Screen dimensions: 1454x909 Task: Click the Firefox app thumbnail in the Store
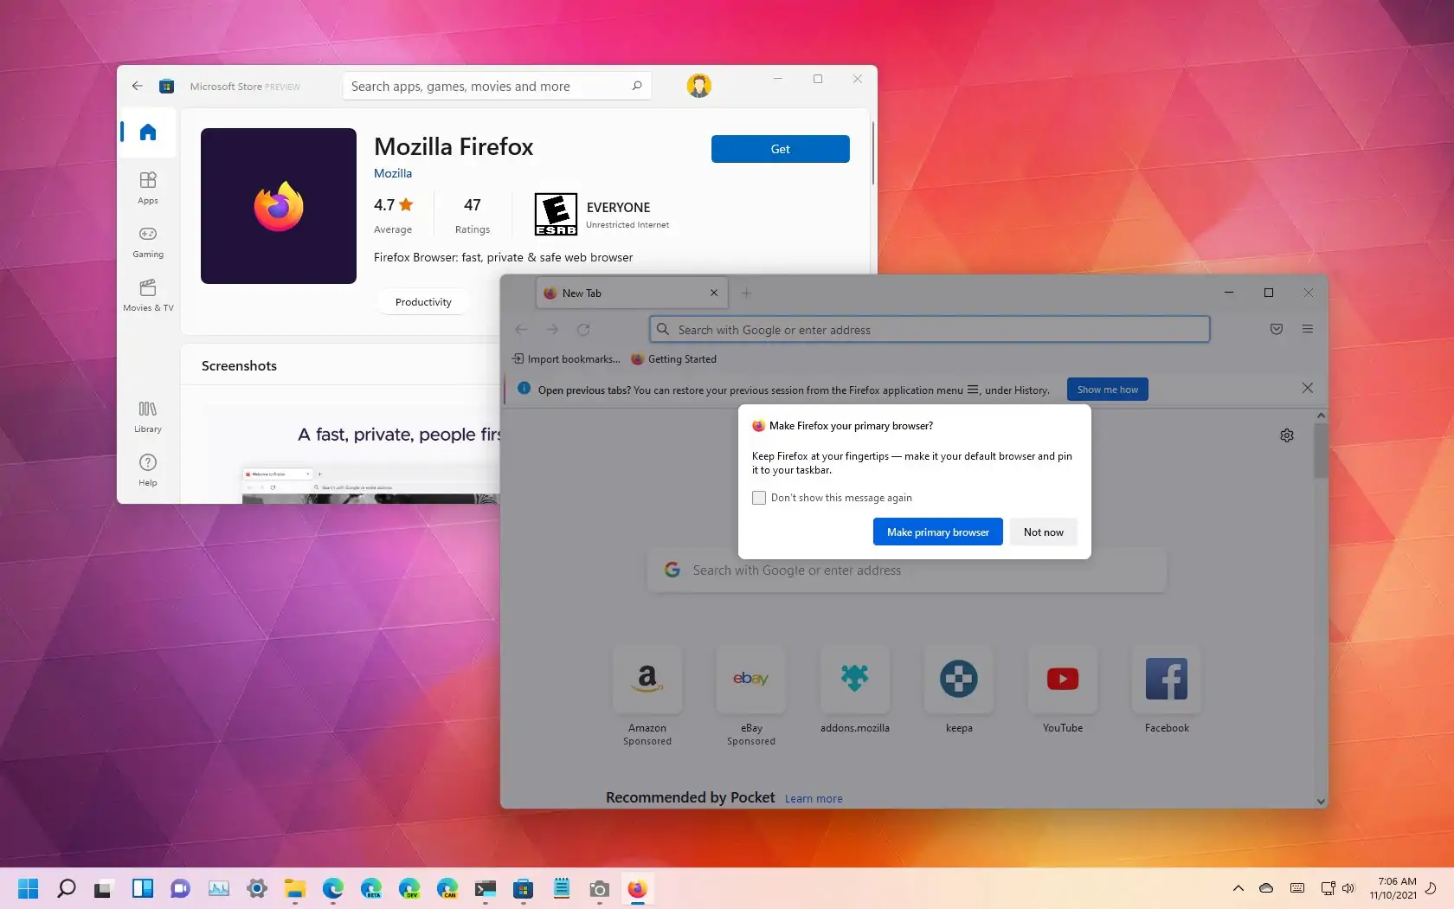(x=278, y=206)
